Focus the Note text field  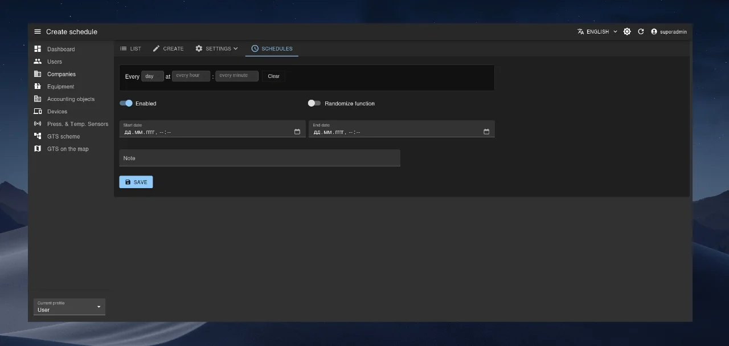click(x=259, y=158)
